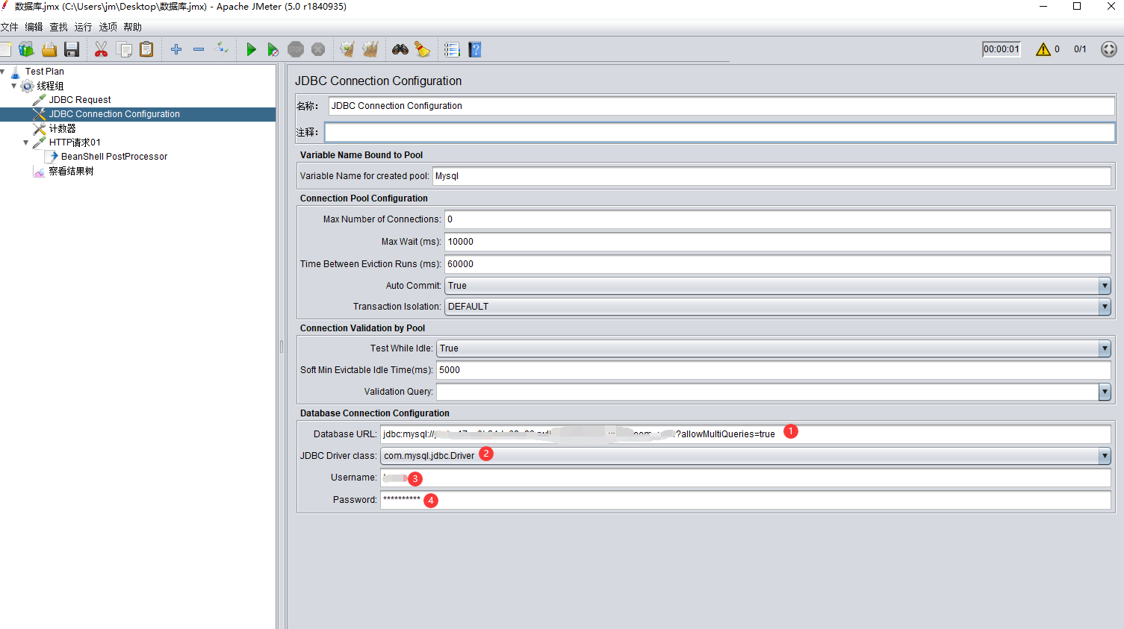The width and height of the screenshot is (1124, 629).
Task: Click Soft Min Evictable Idle Time field
Action: click(x=774, y=370)
